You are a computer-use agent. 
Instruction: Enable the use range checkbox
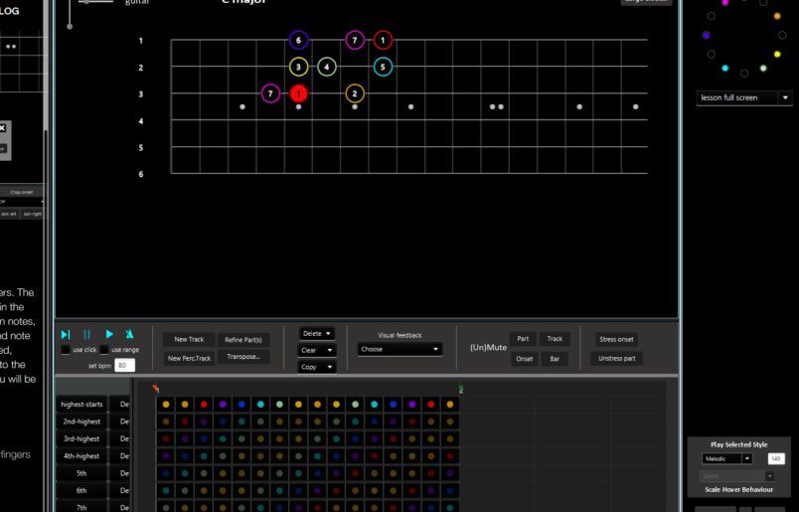[104, 350]
